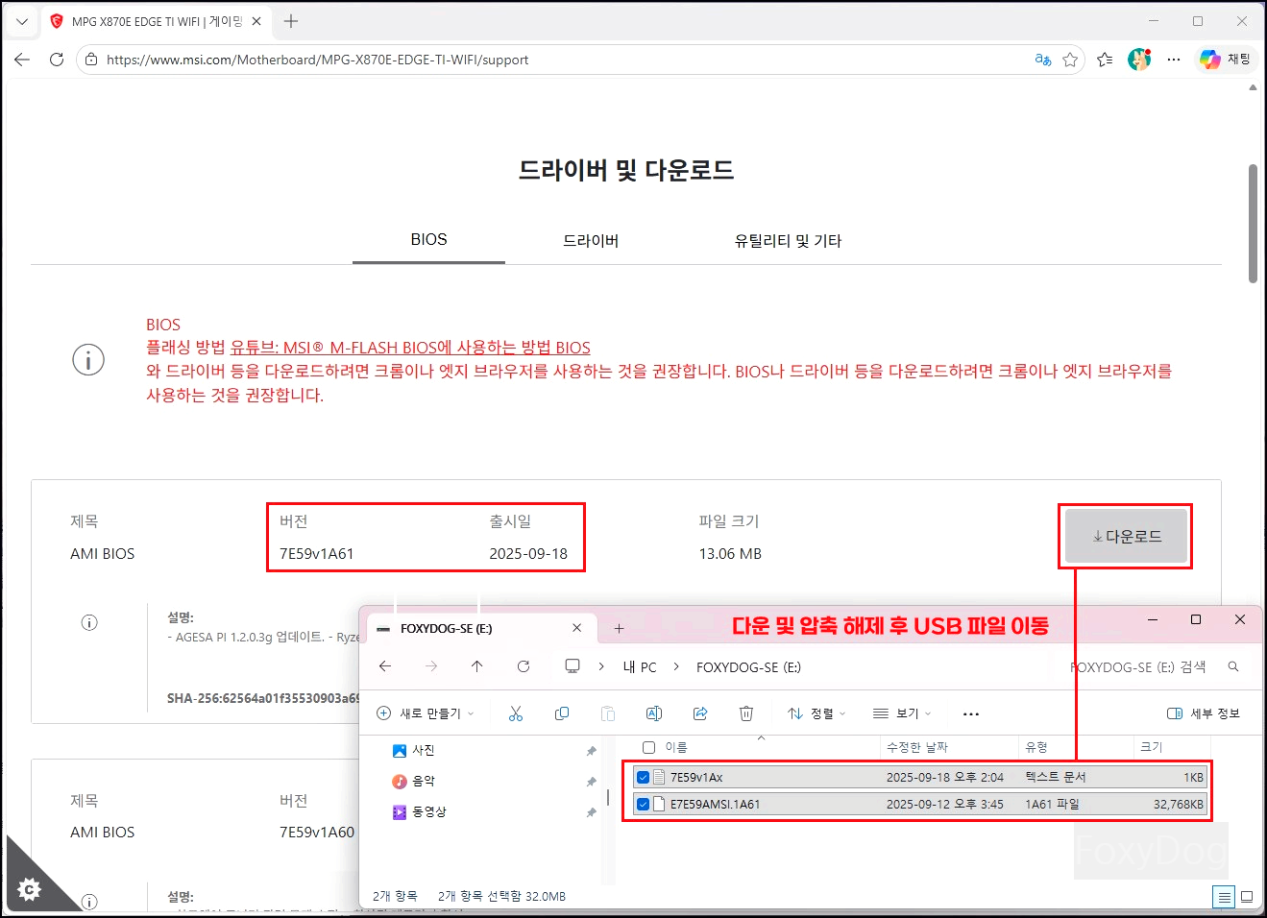Click Share icon in Explorer toolbar
Screen dimensions: 1267x918
[x=700, y=713]
